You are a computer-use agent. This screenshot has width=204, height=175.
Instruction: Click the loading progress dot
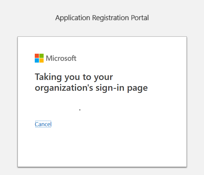click(80, 110)
